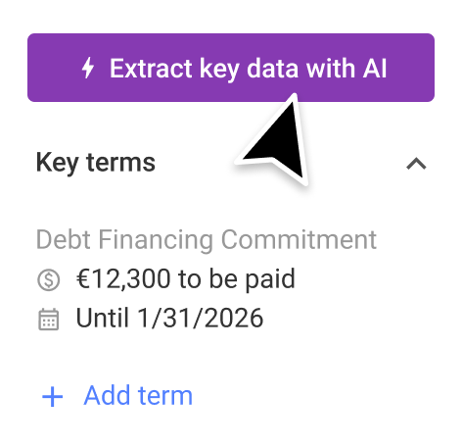Collapse the Key terms section using chevron
462x447 pixels.
416,164
